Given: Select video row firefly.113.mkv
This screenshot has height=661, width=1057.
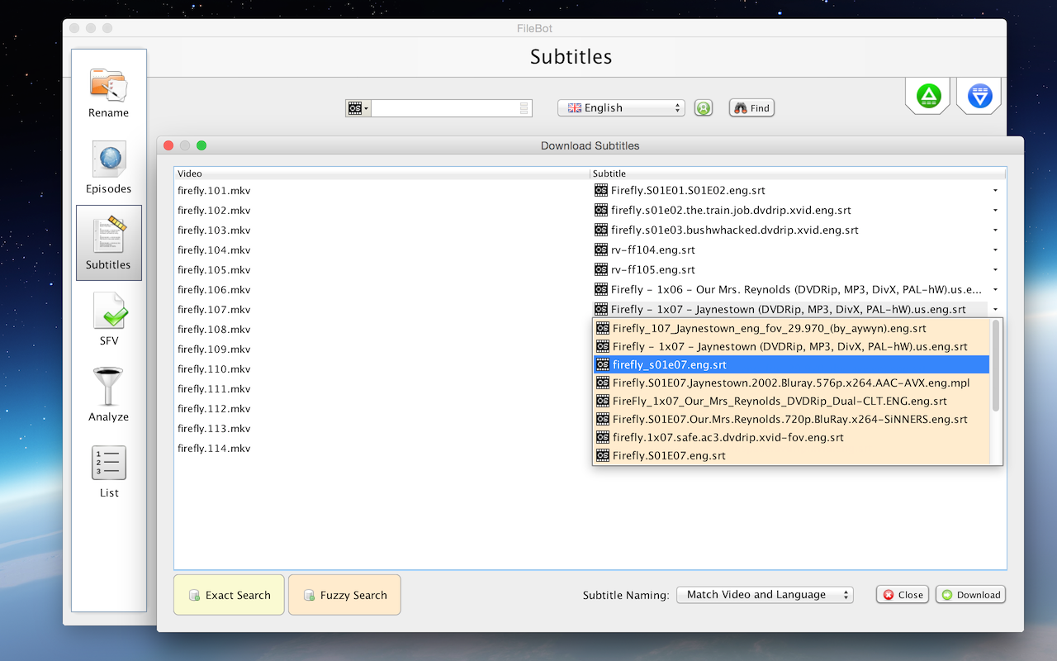Looking at the screenshot, I should coord(214,429).
